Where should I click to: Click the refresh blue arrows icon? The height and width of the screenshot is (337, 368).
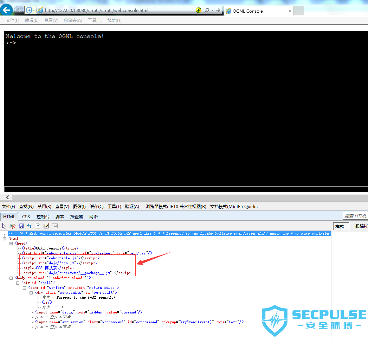30,226
